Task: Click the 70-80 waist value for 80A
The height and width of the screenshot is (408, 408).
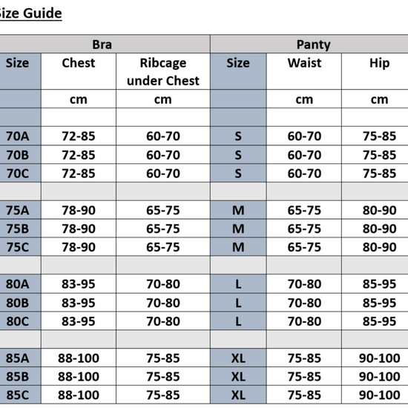Action: [x=304, y=284]
